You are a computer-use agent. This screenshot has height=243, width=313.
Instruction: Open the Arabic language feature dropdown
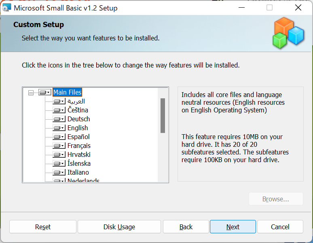tap(59, 101)
